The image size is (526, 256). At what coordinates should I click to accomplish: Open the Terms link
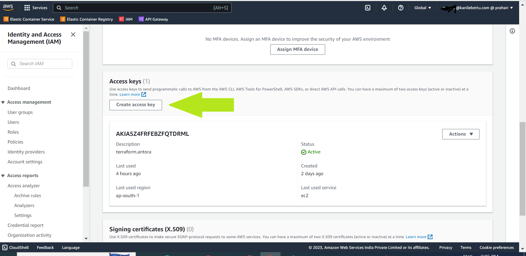pos(466,247)
